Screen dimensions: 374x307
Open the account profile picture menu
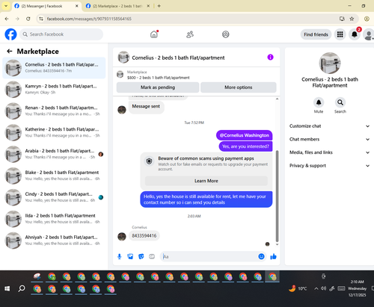368,34
